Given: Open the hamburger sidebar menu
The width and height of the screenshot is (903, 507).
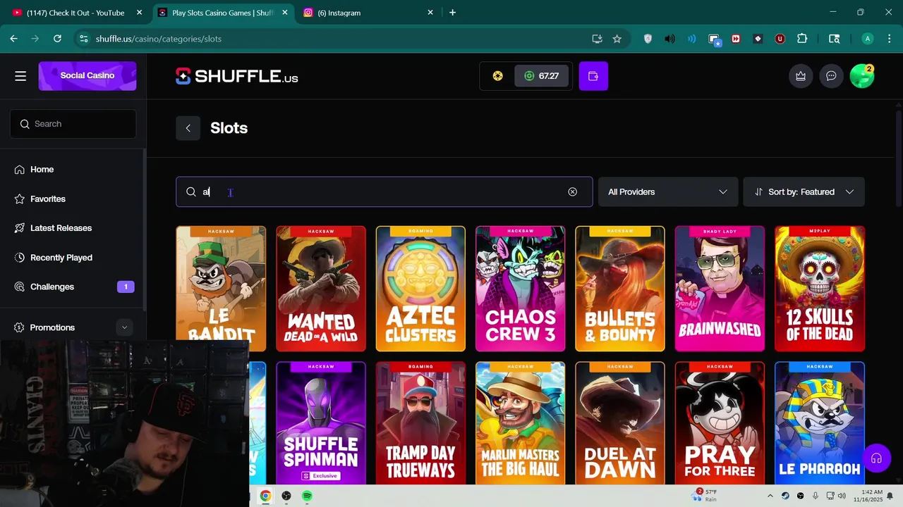Looking at the screenshot, I should pos(20,76).
